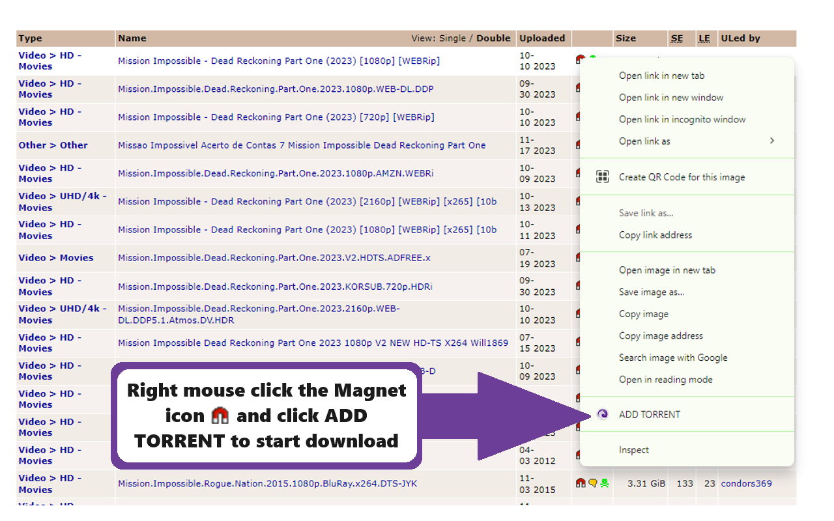Image resolution: width=834 pixels, height=521 pixels.
Task: Select 'Open link in incognito window'
Action: [x=687, y=119]
